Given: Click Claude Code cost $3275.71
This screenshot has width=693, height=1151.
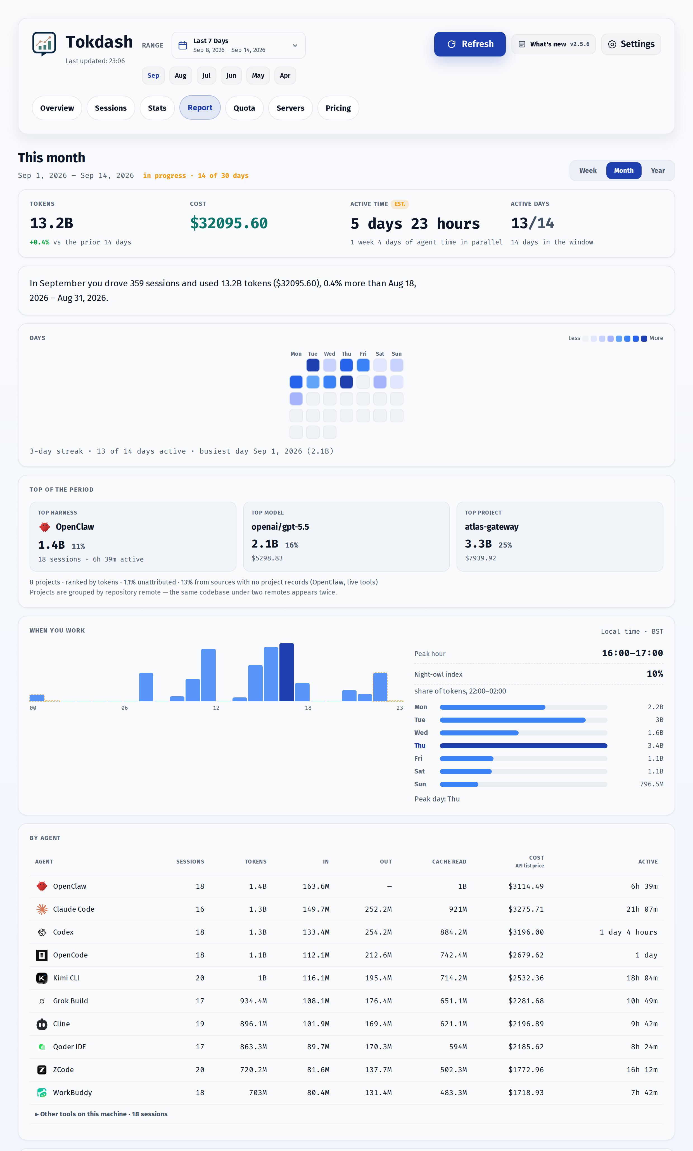Looking at the screenshot, I should click(x=526, y=909).
